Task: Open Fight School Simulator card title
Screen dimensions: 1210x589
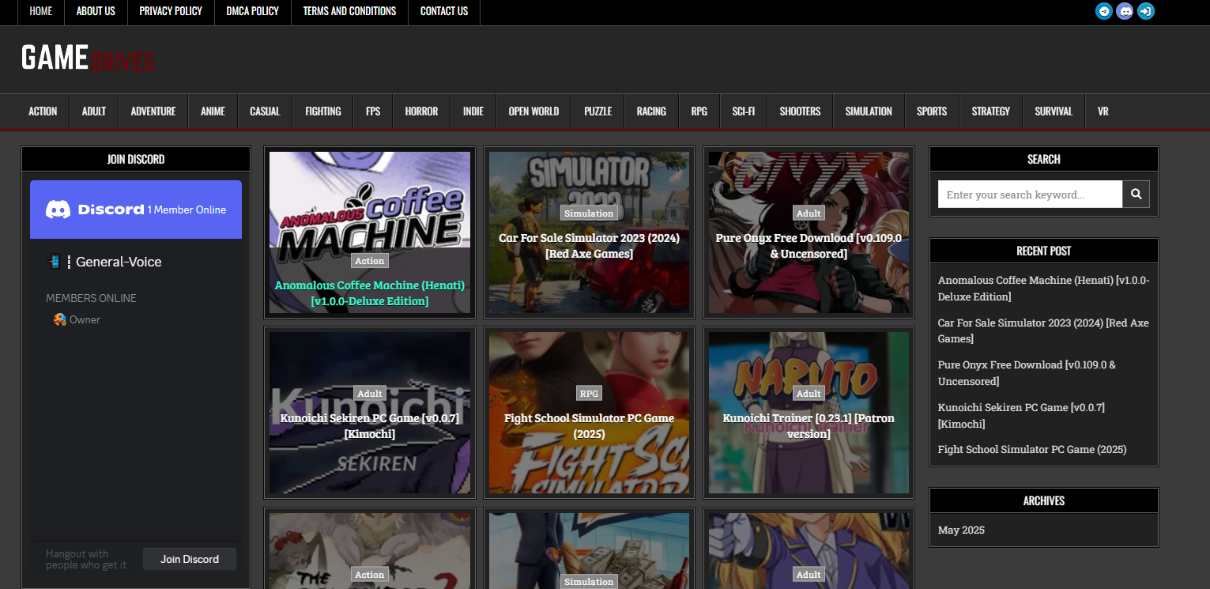Action: (590, 426)
